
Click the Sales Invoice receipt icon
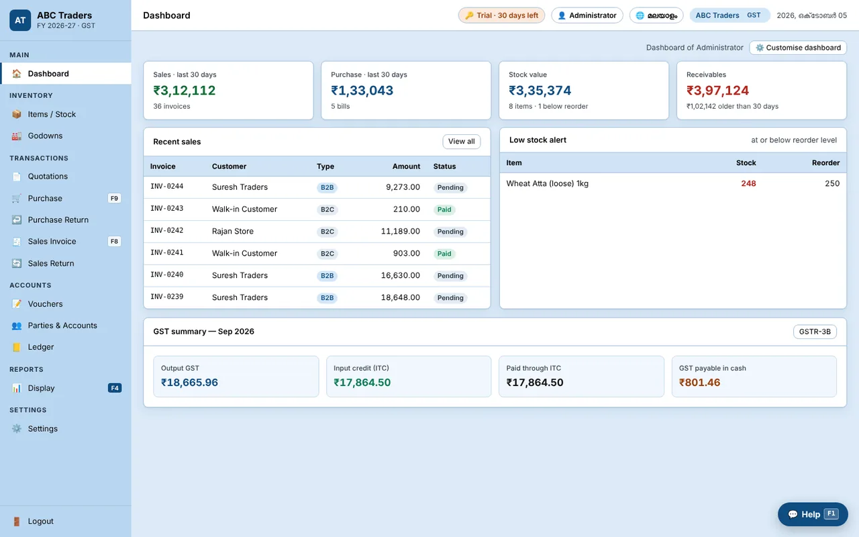[17, 242]
